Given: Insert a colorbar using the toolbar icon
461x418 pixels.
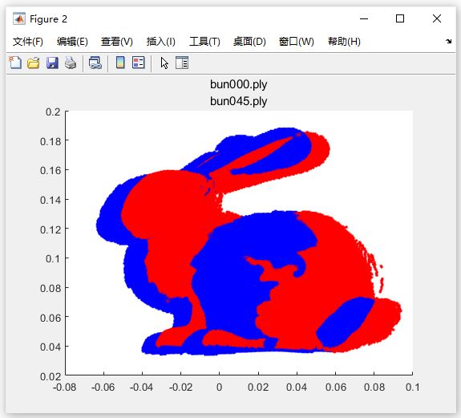Looking at the screenshot, I should [120, 63].
